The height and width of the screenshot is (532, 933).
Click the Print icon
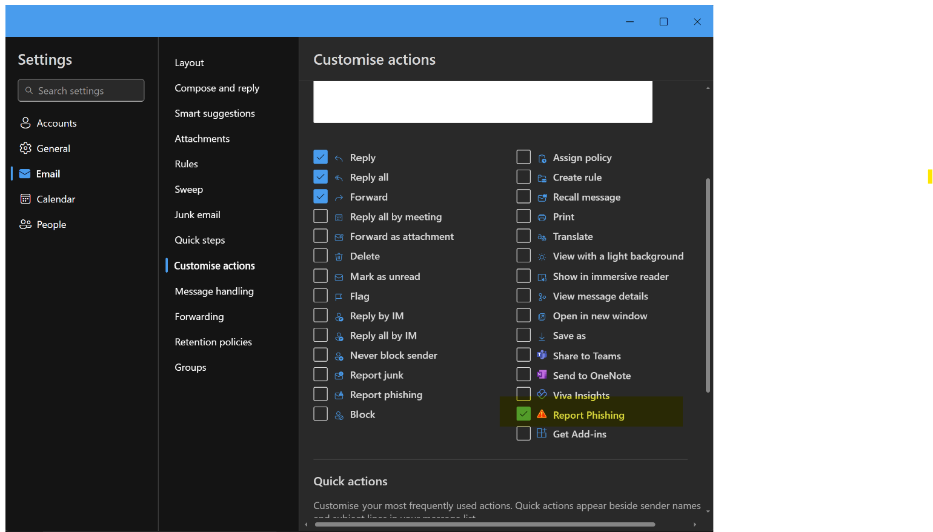pos(541,216)
